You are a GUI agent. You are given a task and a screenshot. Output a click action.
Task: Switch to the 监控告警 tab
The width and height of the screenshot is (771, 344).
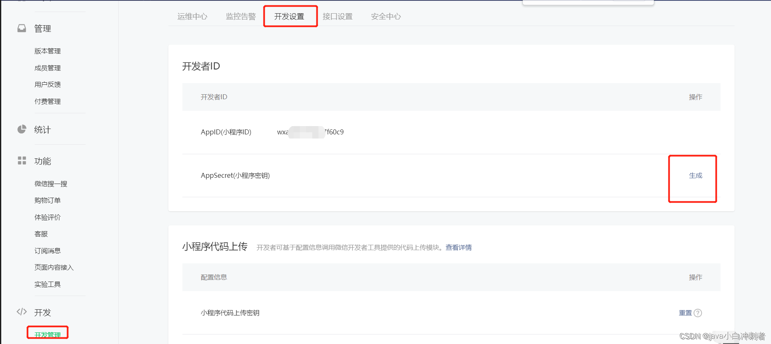[x=241, y=17]
